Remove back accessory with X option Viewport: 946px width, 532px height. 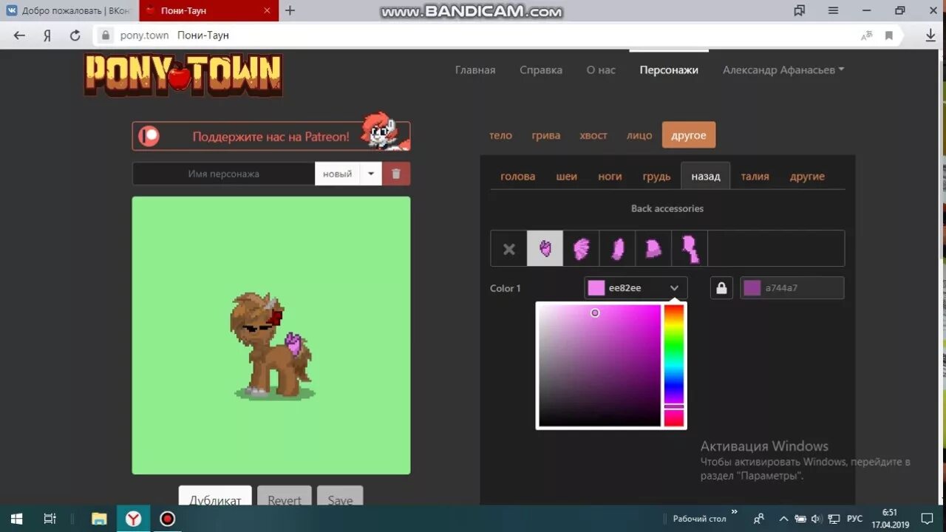[x=509, y=249]
